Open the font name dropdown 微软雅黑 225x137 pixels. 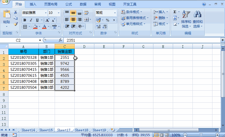coord(46,13)
